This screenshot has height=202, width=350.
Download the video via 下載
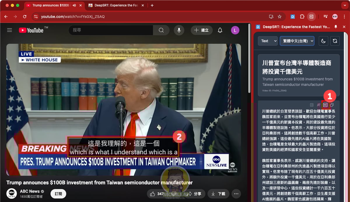point(218,194)
